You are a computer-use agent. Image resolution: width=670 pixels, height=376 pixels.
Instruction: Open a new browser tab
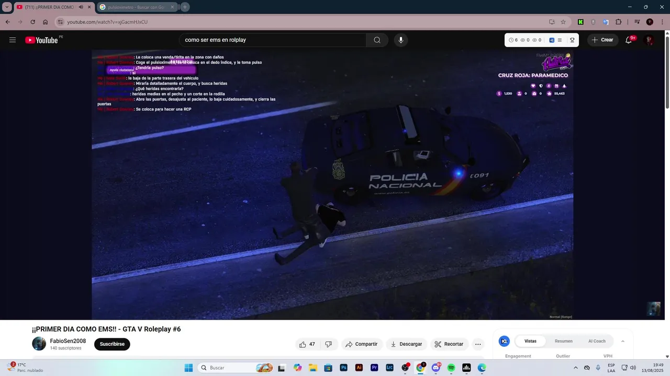pyautogui.click(x=185, y=7)
